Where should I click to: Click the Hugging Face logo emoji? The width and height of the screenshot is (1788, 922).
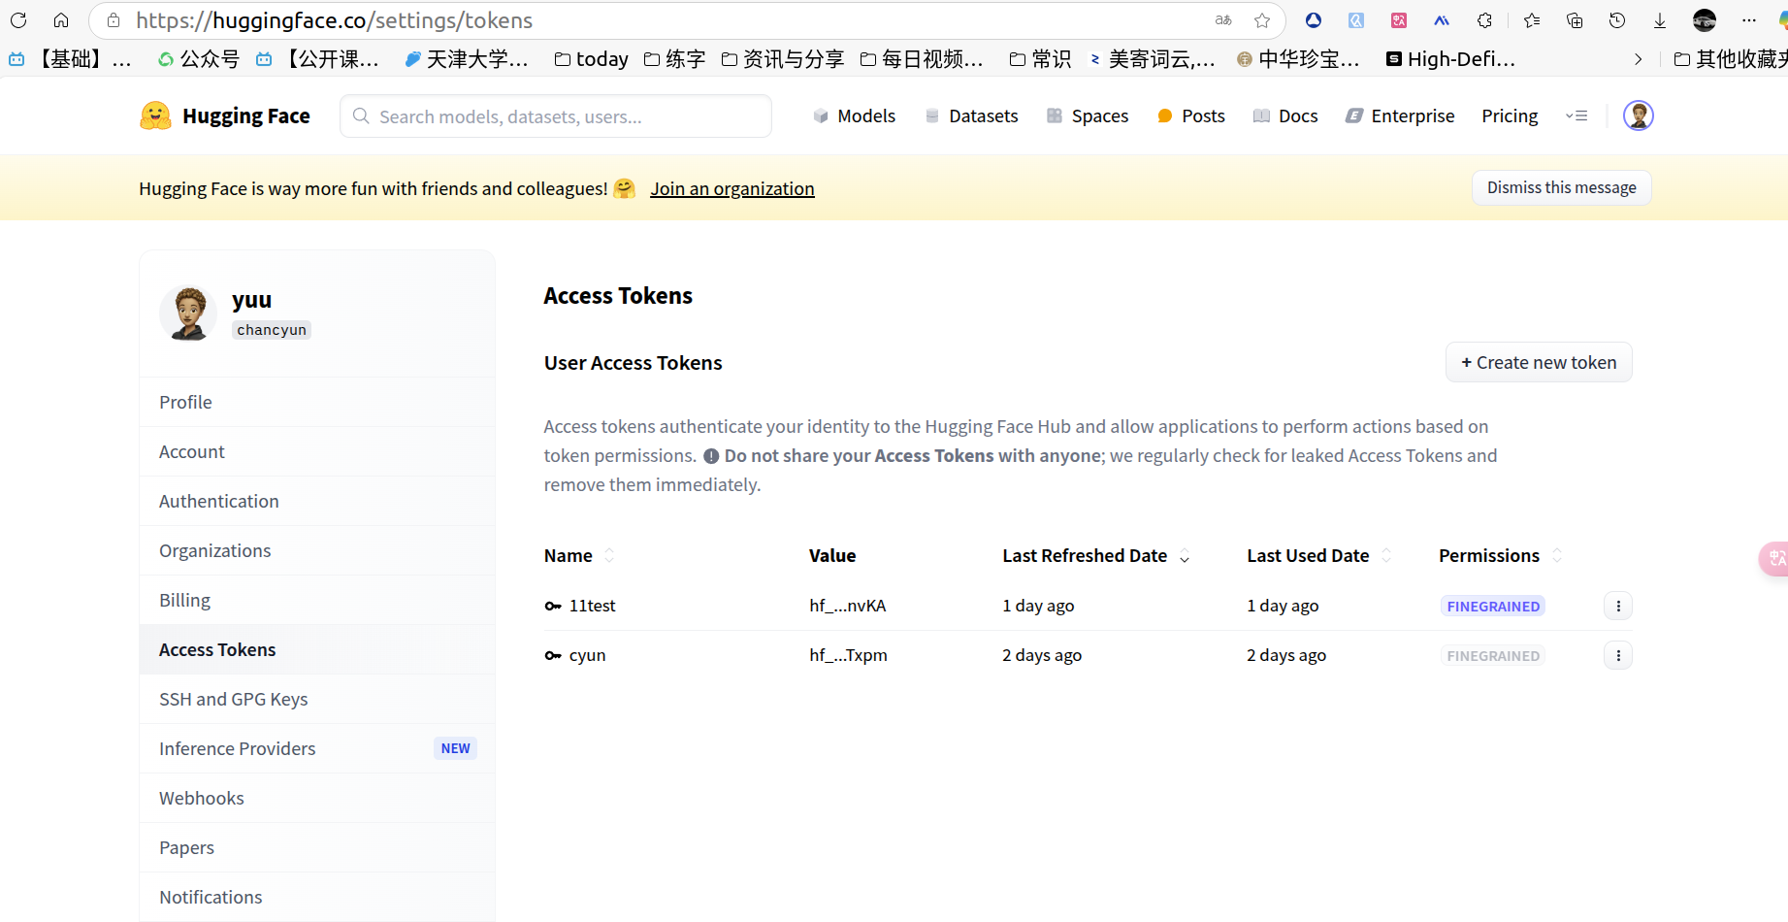tap(155, 115)
